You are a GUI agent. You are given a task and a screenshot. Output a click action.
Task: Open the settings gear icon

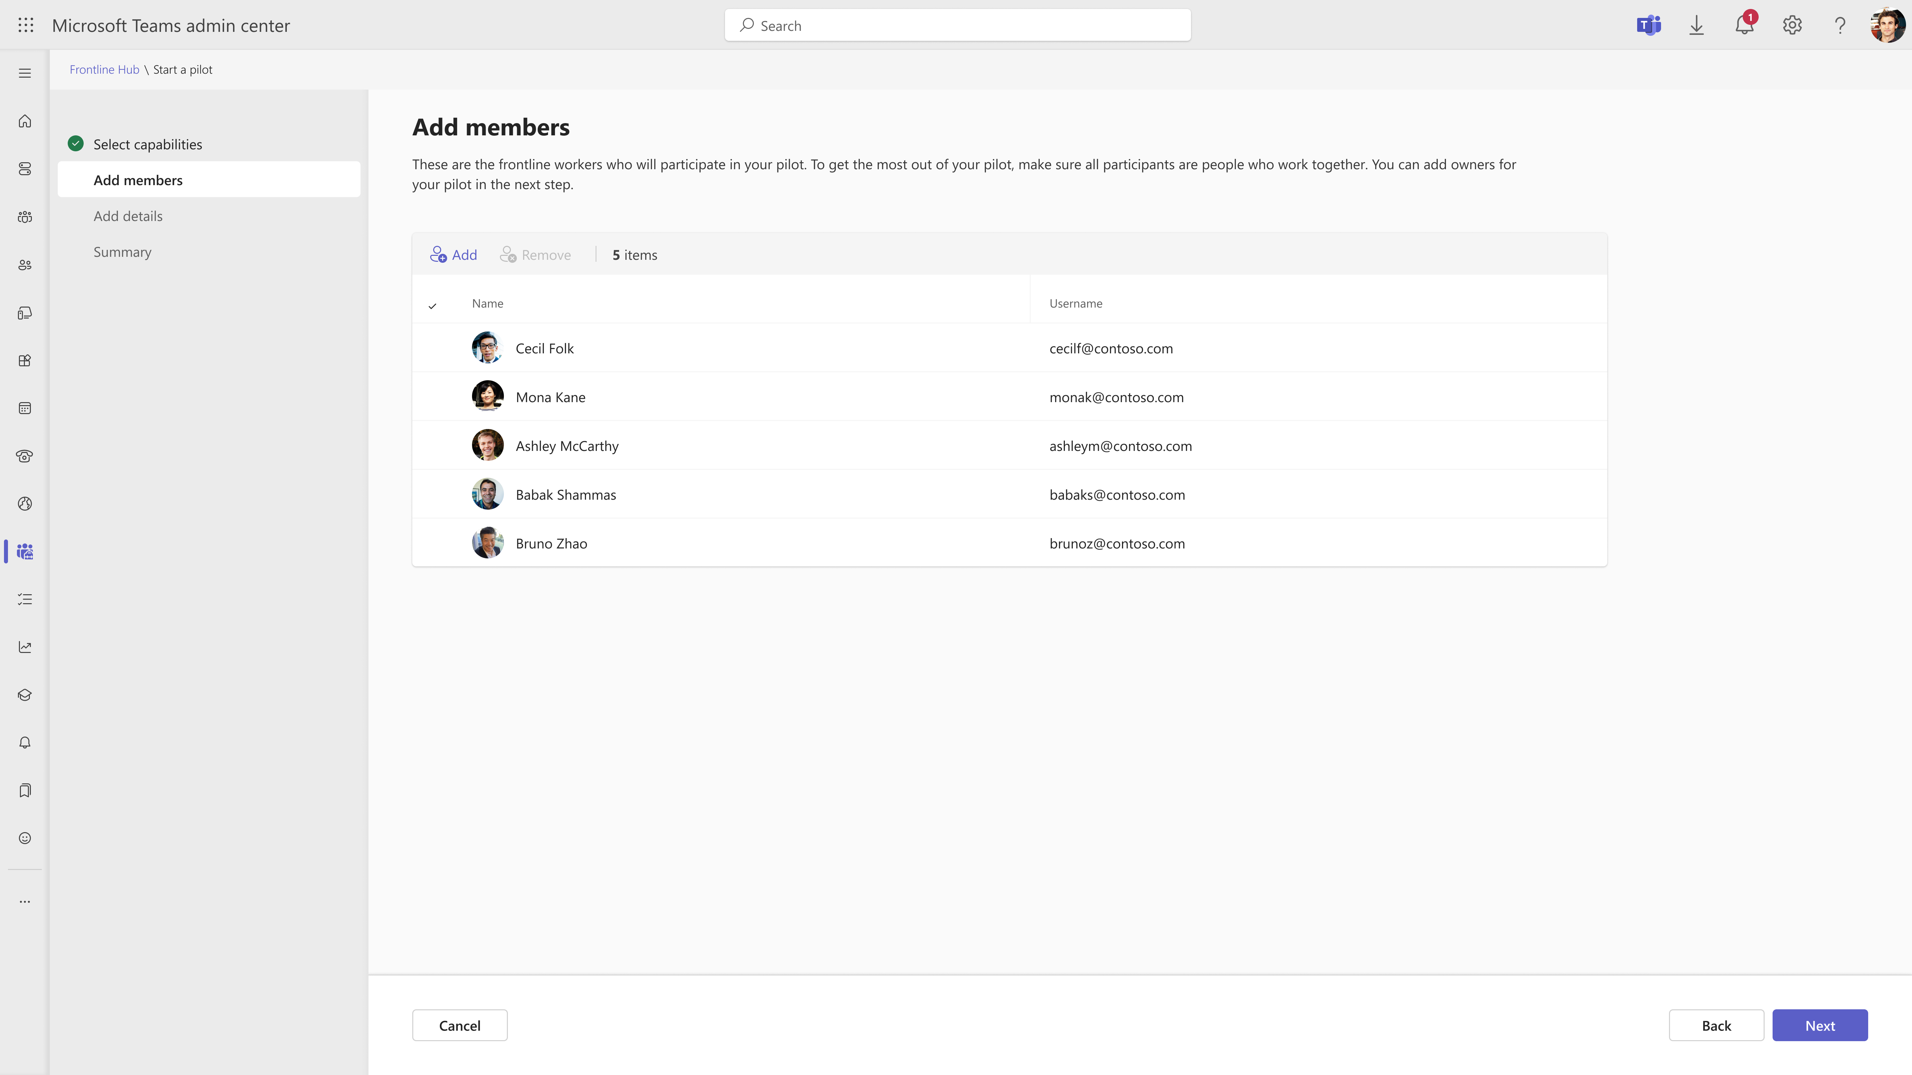point(1792,25)
